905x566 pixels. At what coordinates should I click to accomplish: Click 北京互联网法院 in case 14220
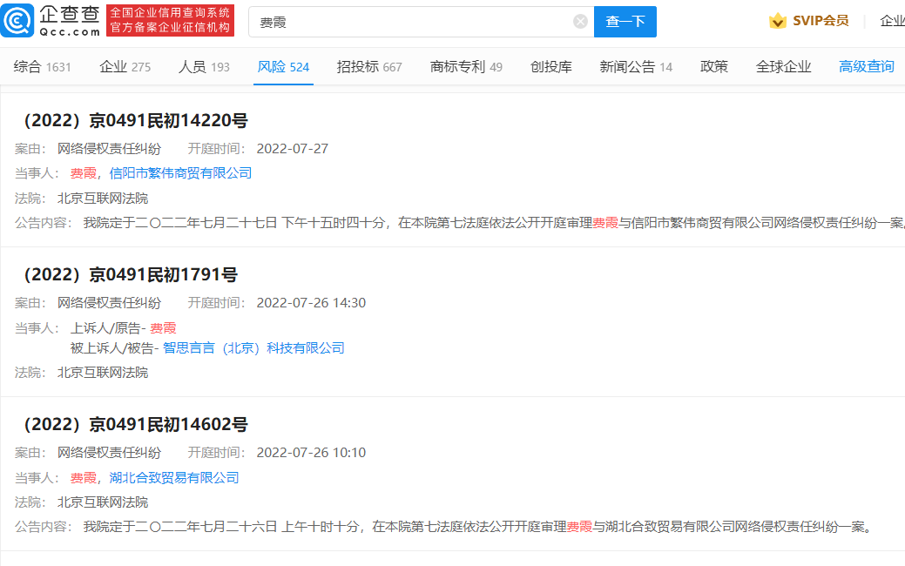(103, 199)
